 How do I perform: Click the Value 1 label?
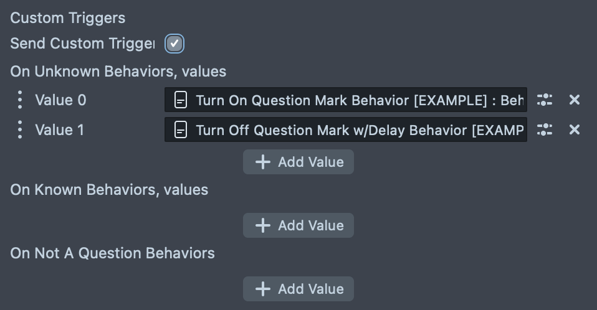pos(60,129)
